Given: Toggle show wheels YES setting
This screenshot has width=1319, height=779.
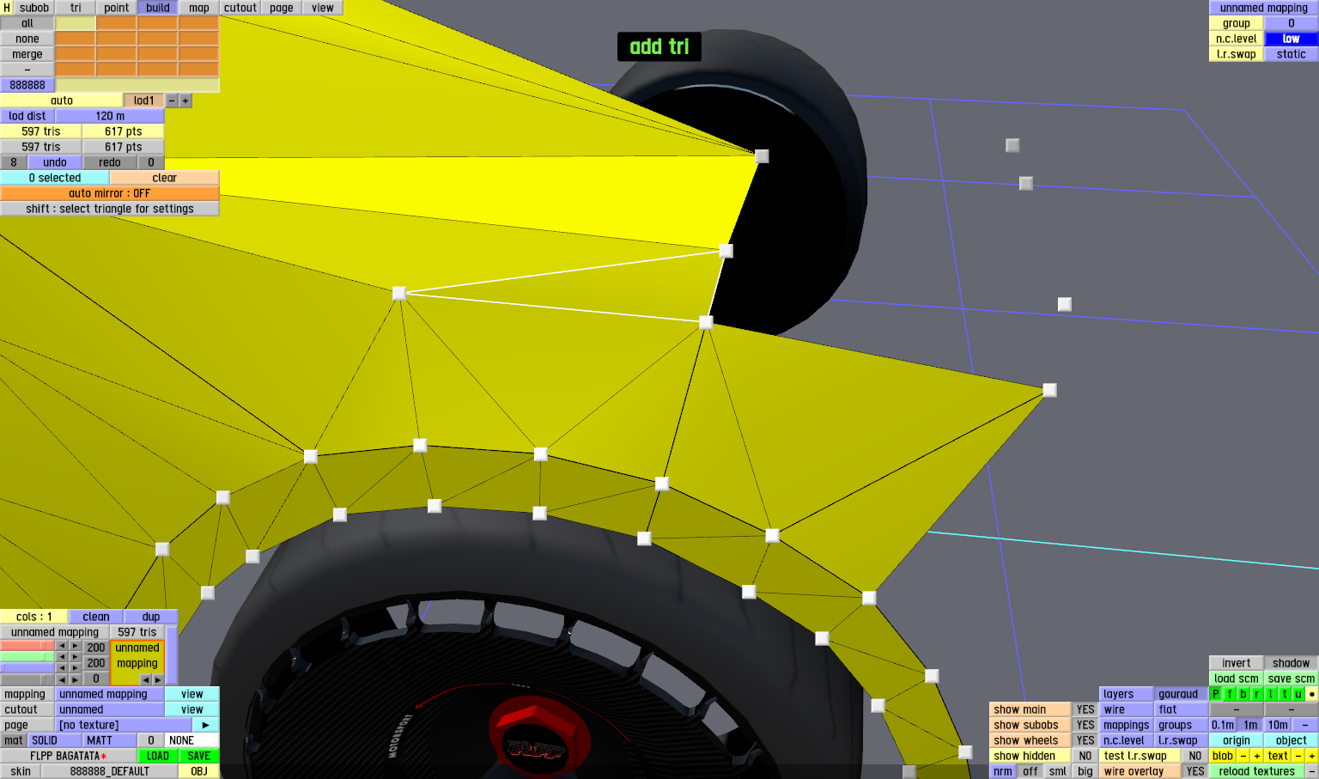Looking at the screenshot, I should tap(1085, 740).
